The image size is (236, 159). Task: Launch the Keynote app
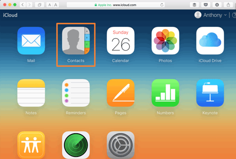210,93
